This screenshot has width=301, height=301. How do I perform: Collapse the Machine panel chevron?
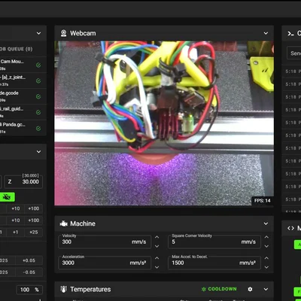[x=266, y=223]
